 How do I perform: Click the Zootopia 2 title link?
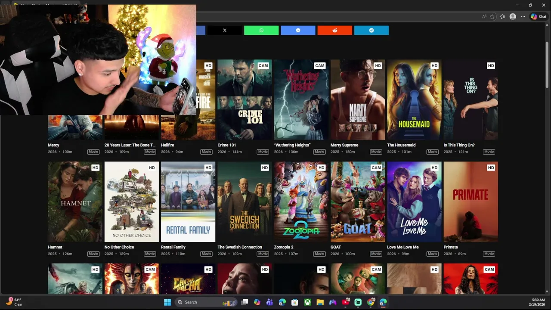click(x=284, y=247)
